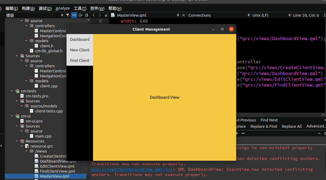Select EditClientView.qml in the project tree

click(x=57, y=166)
